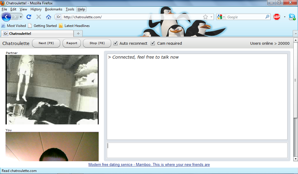298x174 pixels.
Task: Click the Adblock Plus ABP icon
Action: [277, 17]
